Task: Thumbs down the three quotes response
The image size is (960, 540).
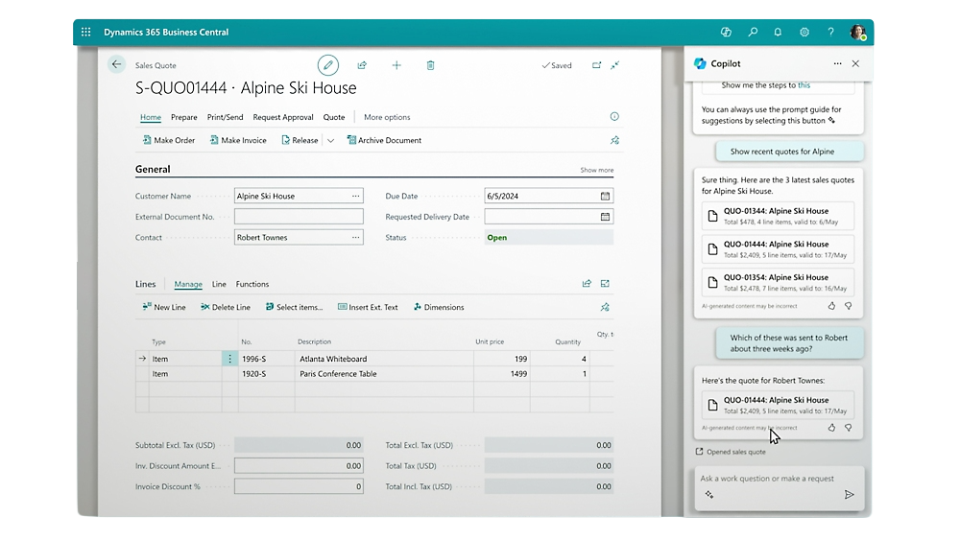Action: pyautogui.click(x=848, y=306)
